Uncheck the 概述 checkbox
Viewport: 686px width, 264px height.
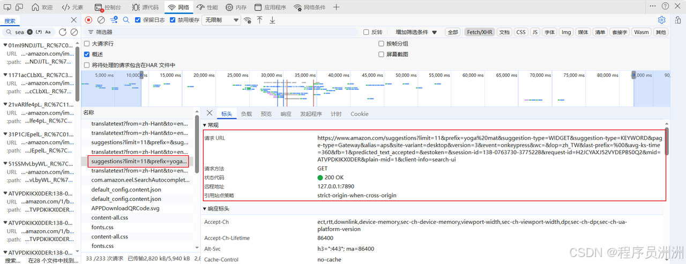click(x=87, y=55)
